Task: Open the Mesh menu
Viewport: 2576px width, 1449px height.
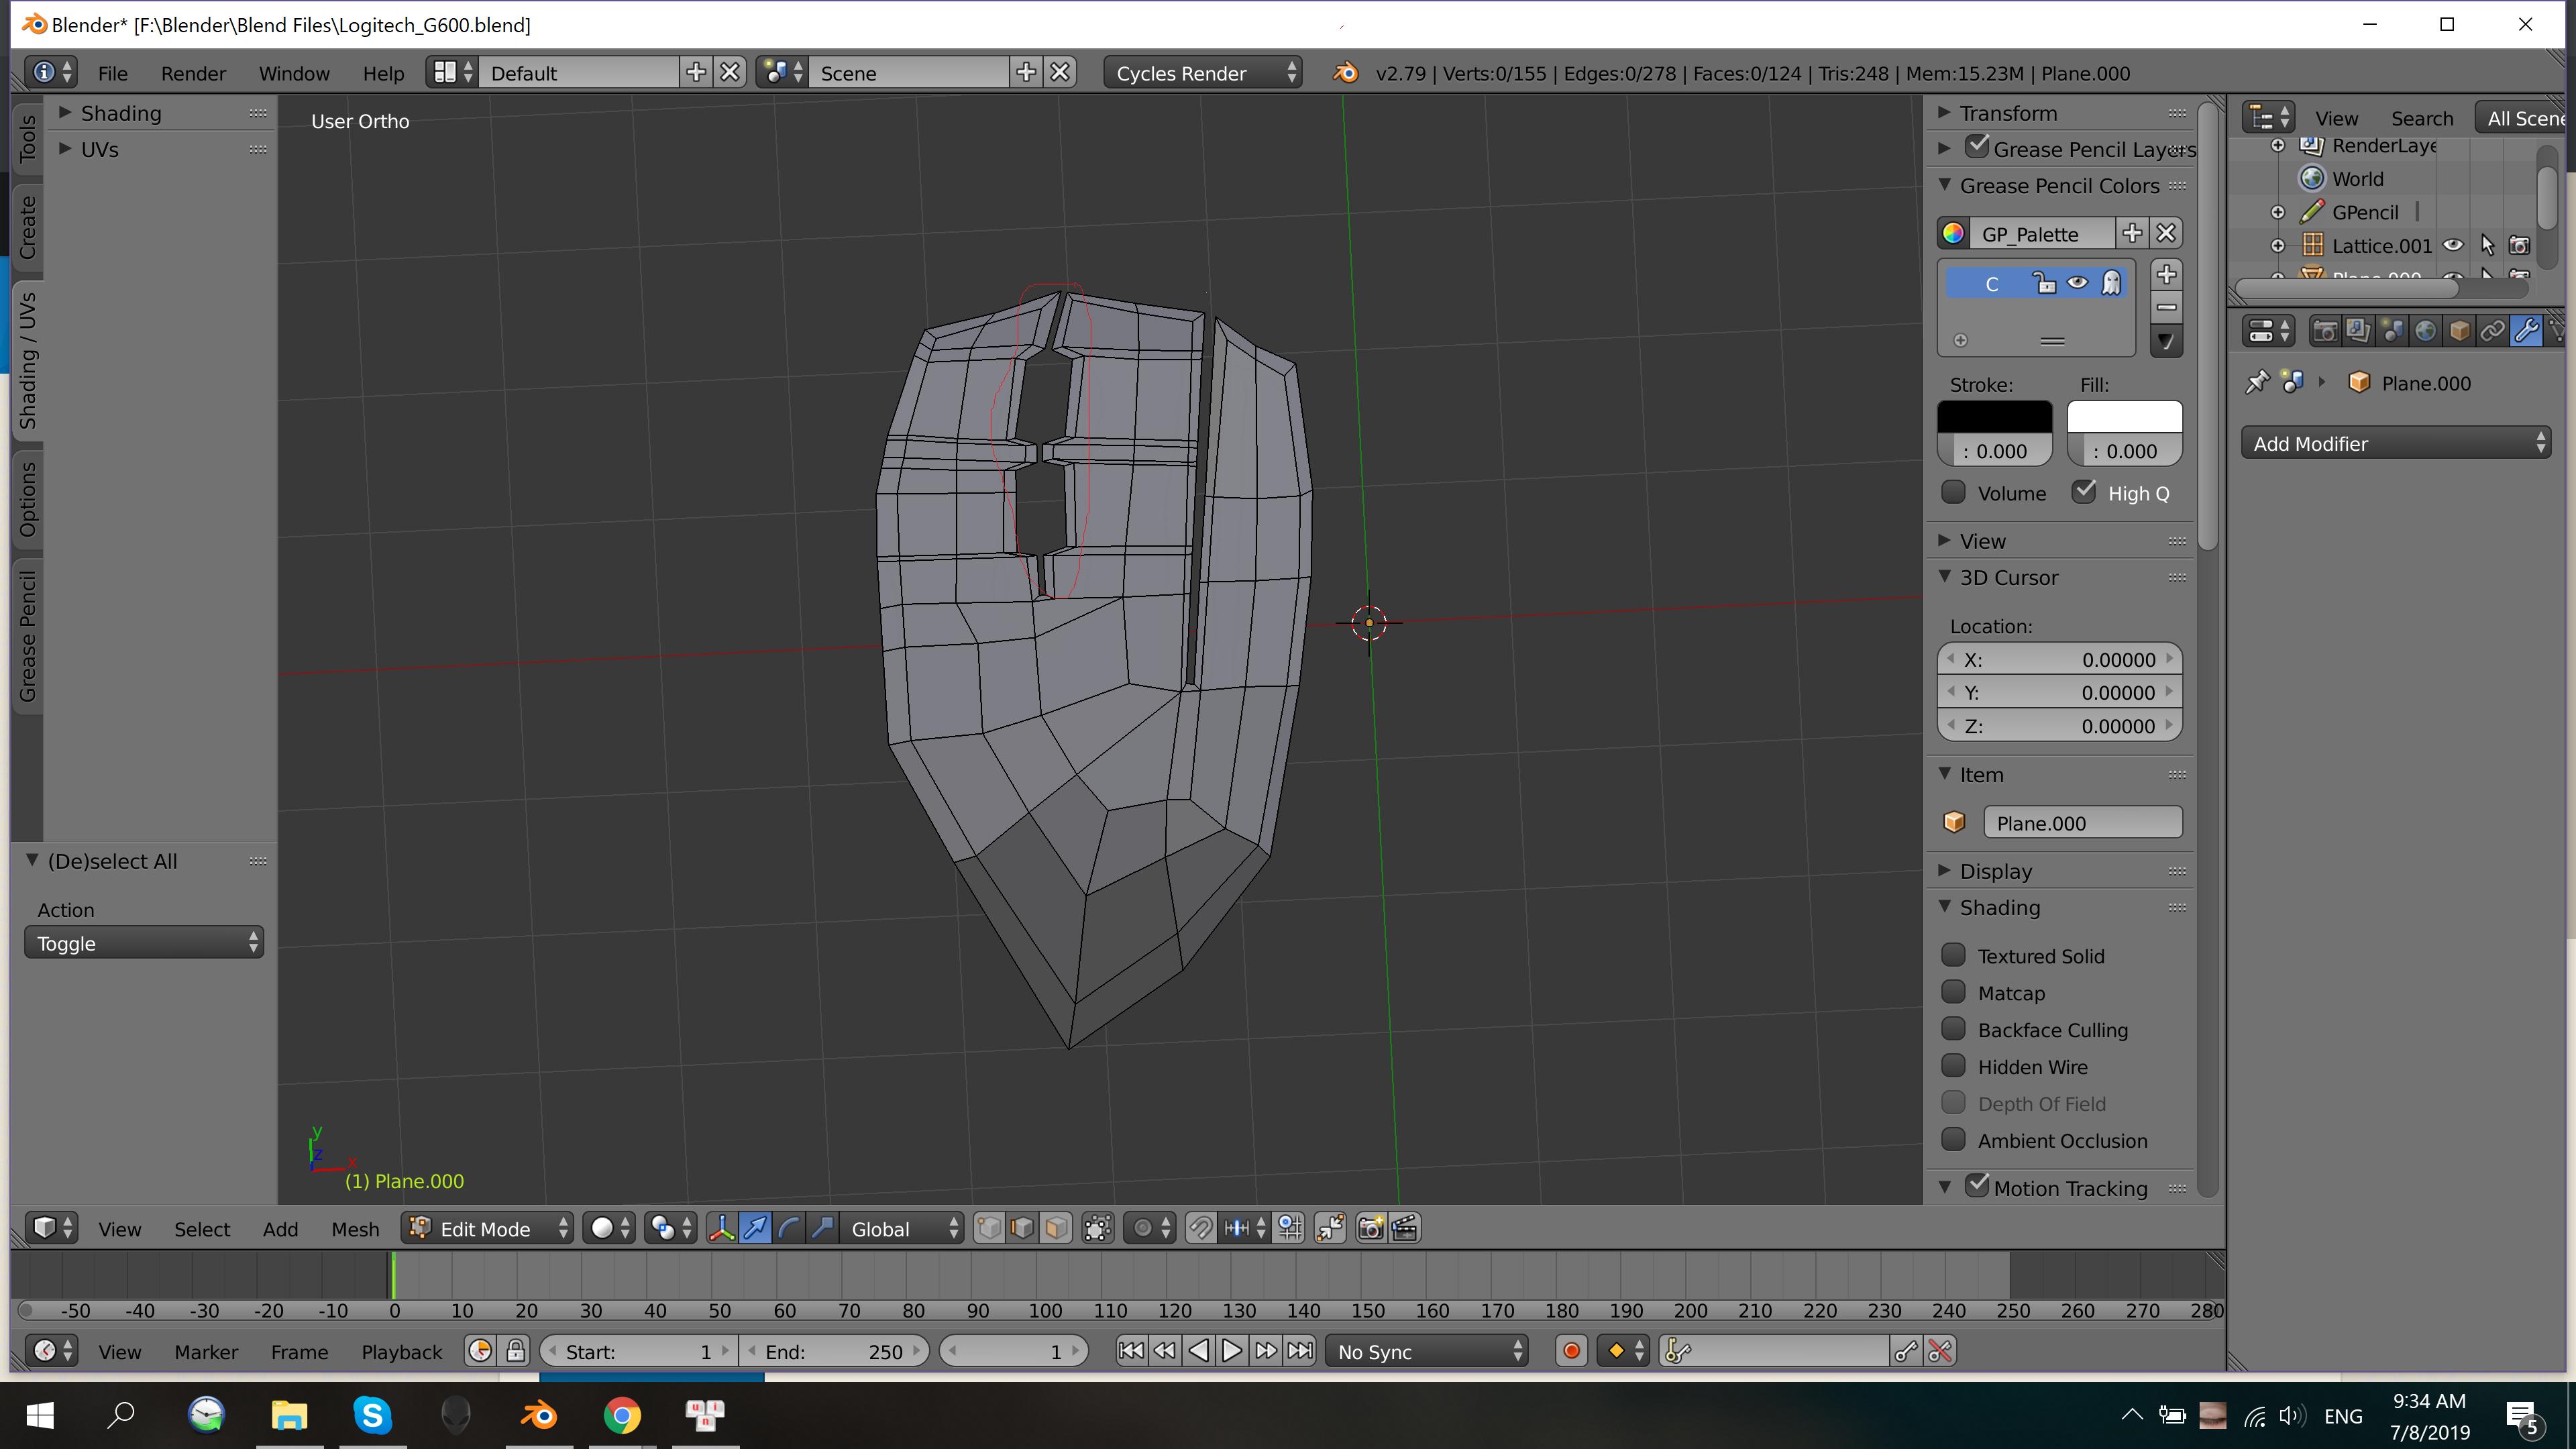Action: (x=355, y=1228)
